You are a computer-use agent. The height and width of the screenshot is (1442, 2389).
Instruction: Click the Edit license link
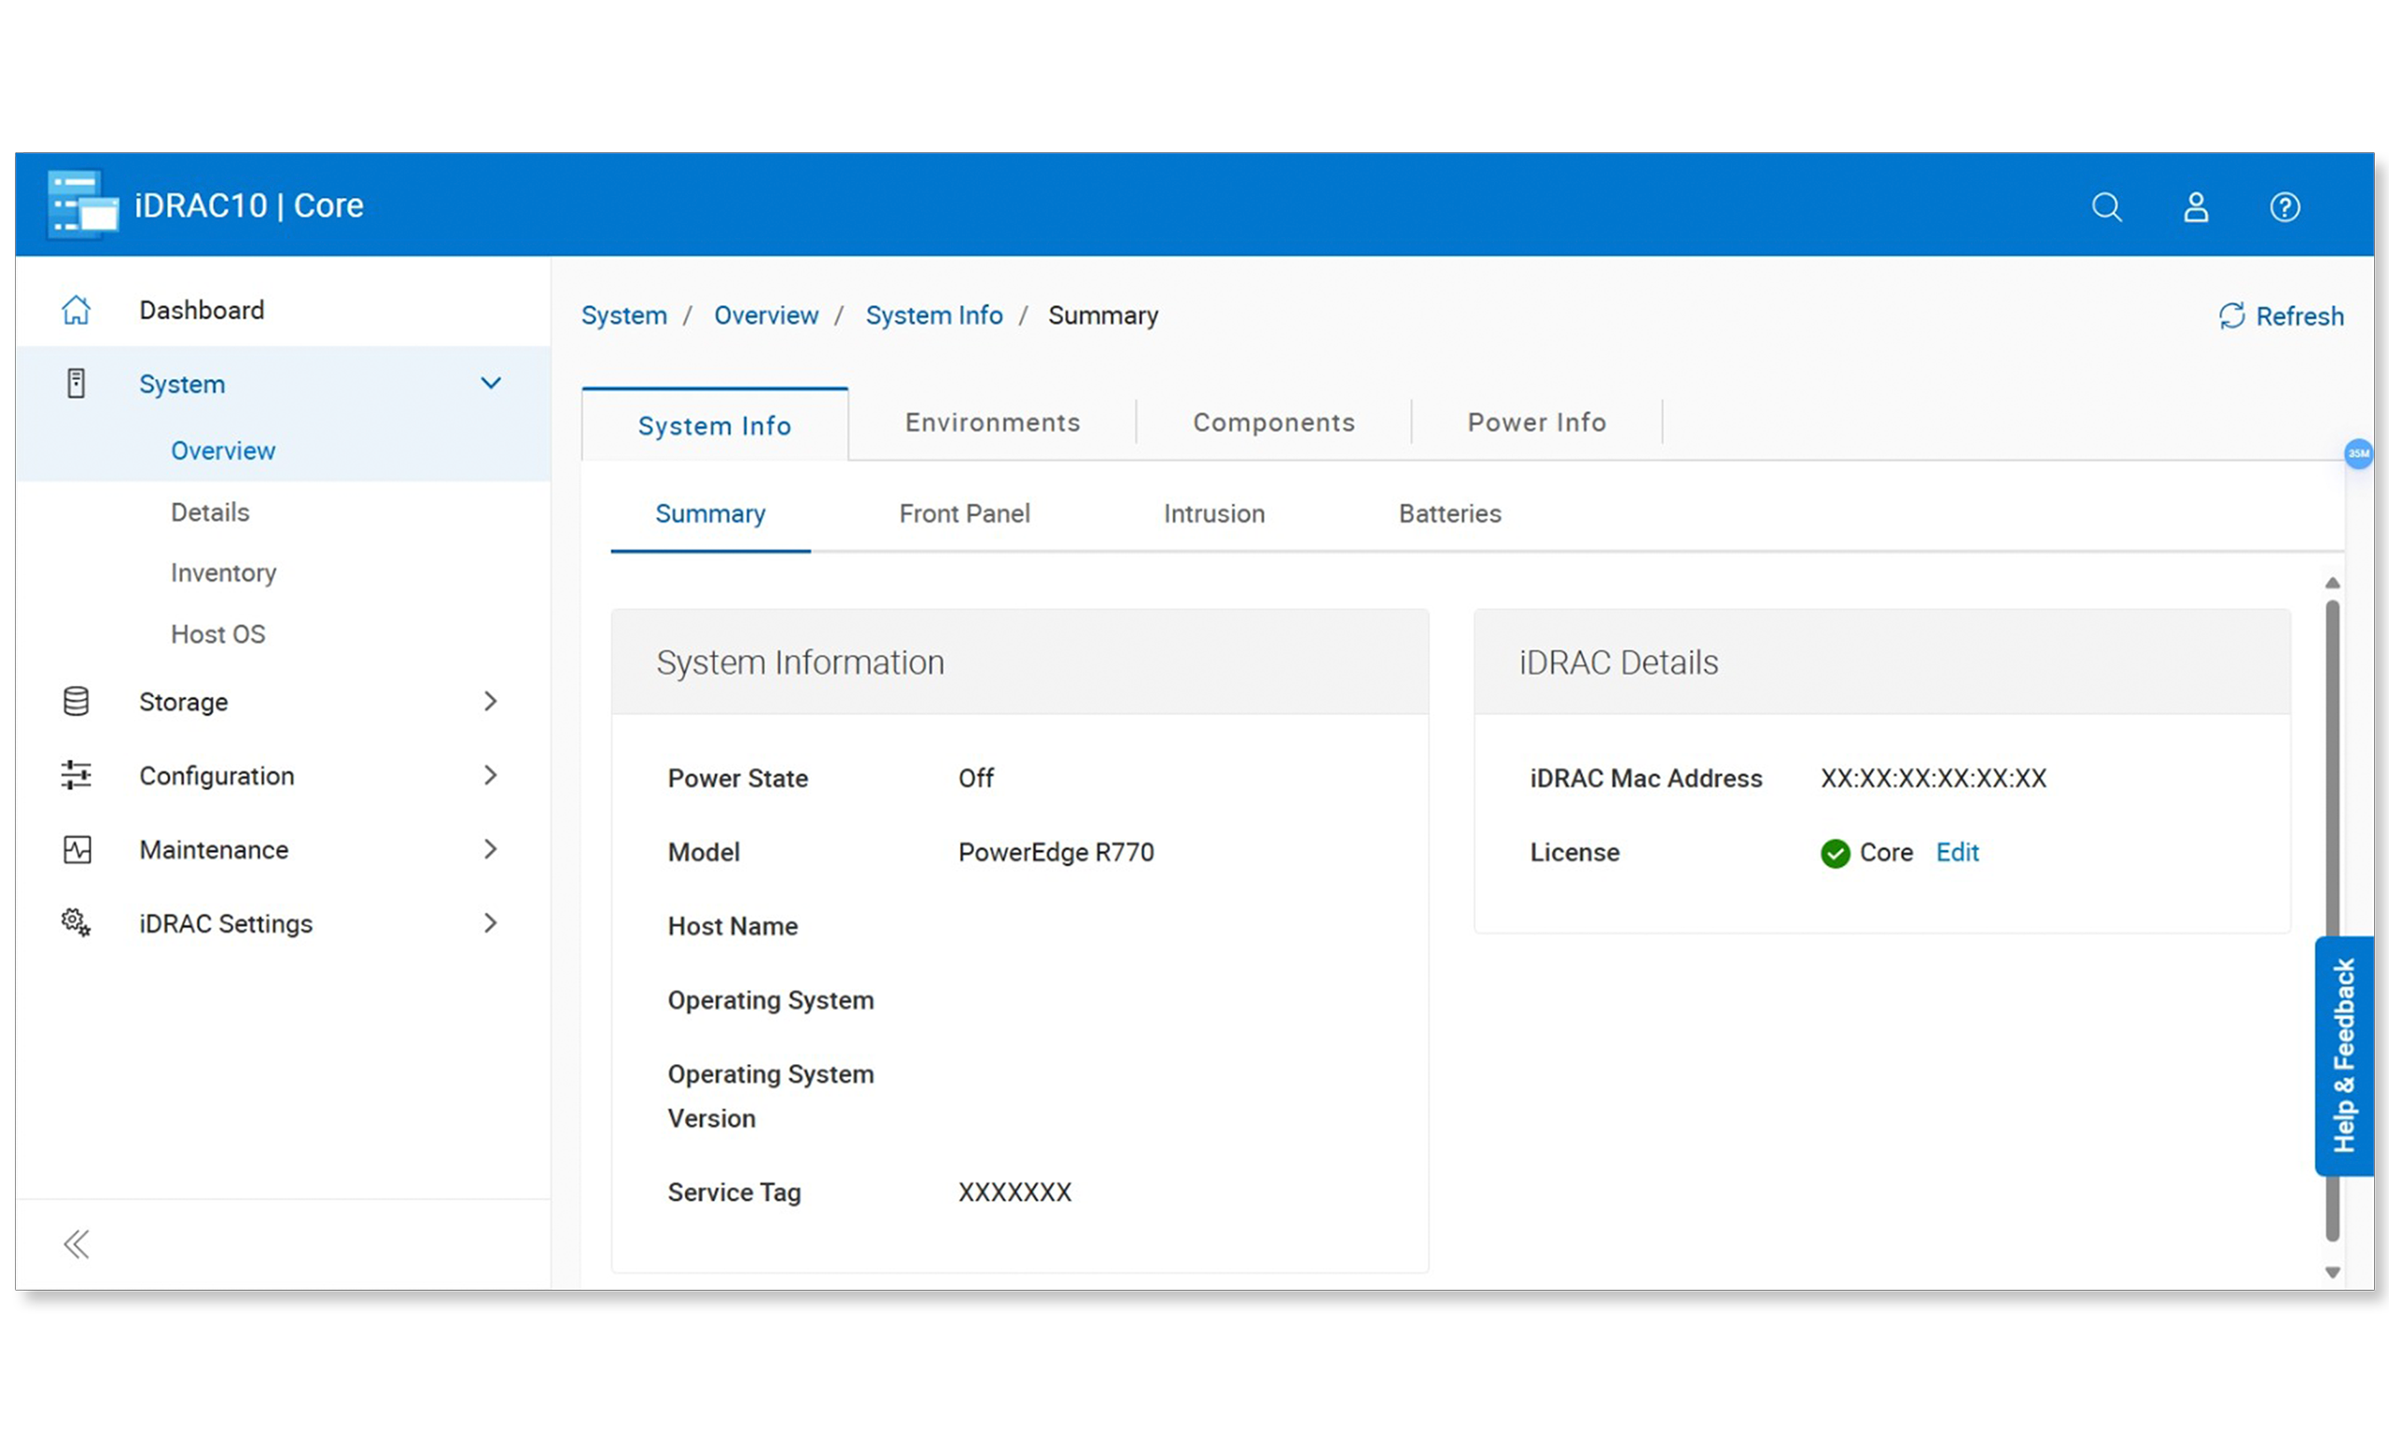coord(1957,852)
